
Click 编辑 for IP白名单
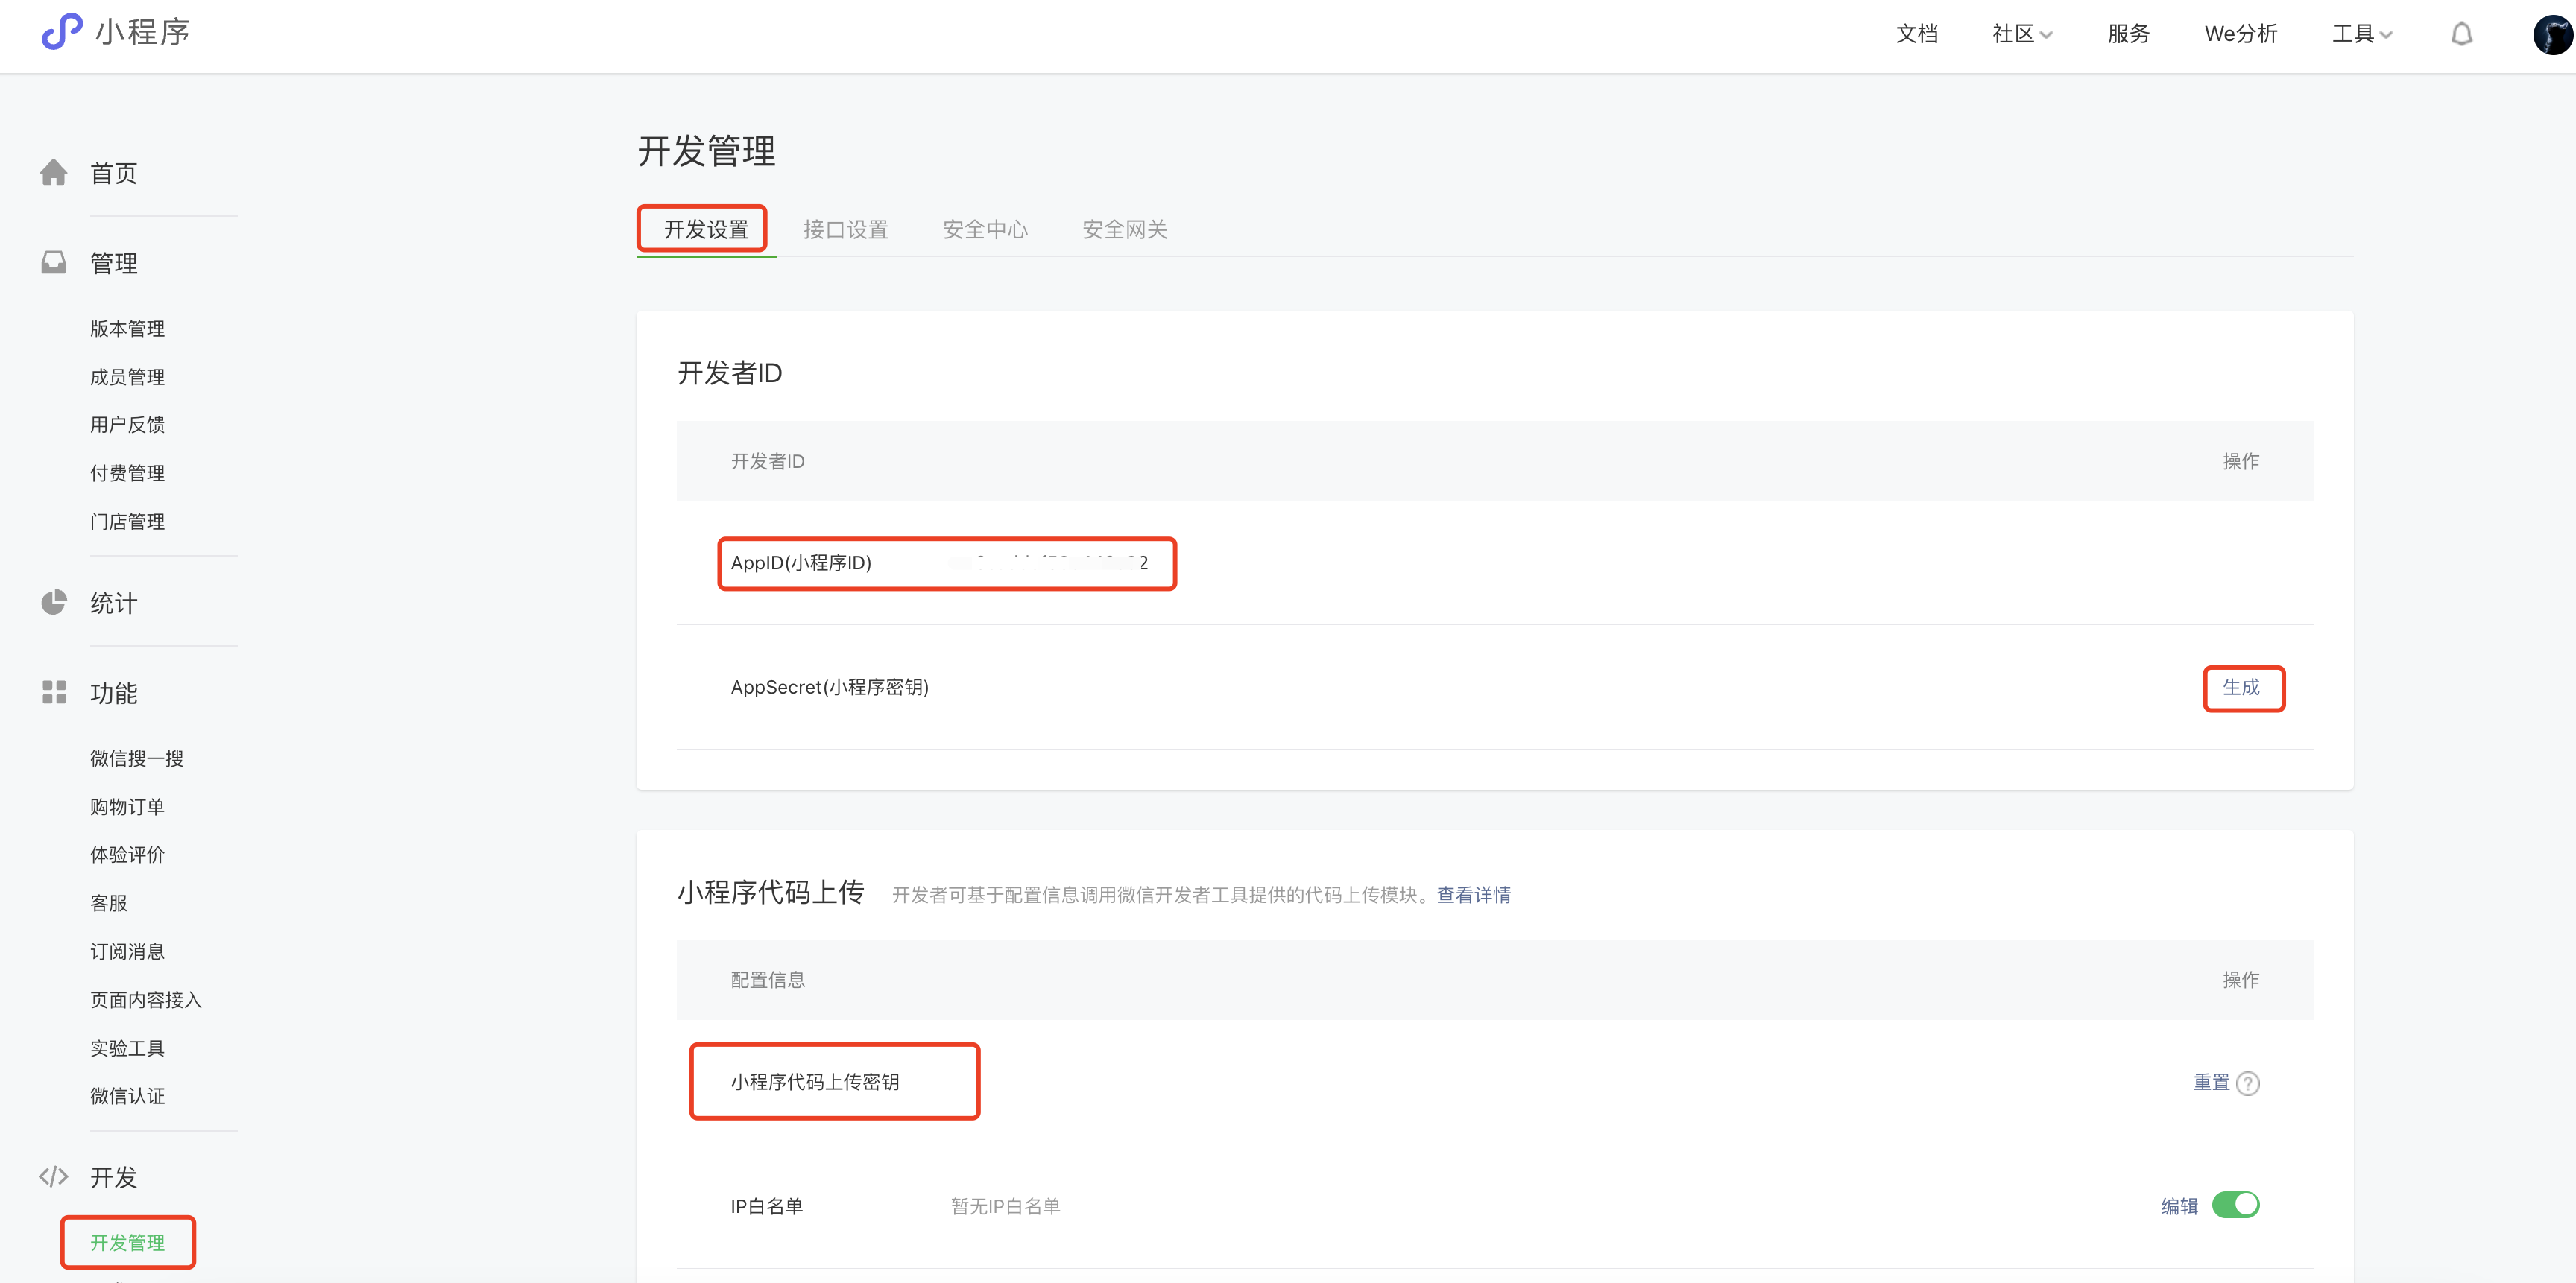pos(2179,1206)
